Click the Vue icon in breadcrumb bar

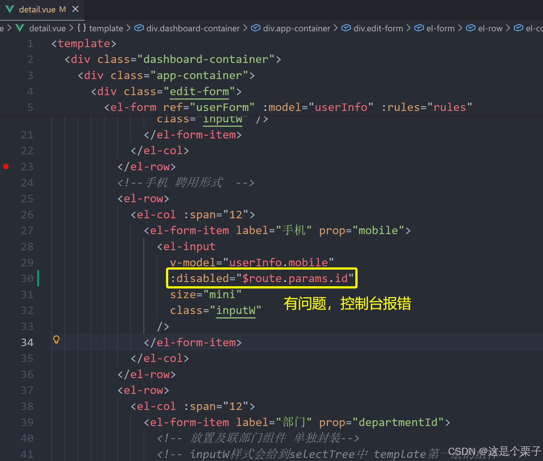[20, 28]
